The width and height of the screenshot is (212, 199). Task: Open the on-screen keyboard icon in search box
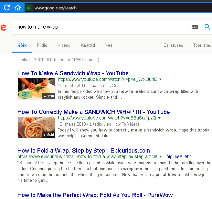click(195, 27)
